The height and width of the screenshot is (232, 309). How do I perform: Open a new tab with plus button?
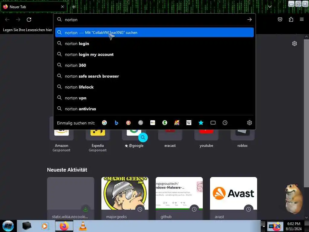[74, 7]
